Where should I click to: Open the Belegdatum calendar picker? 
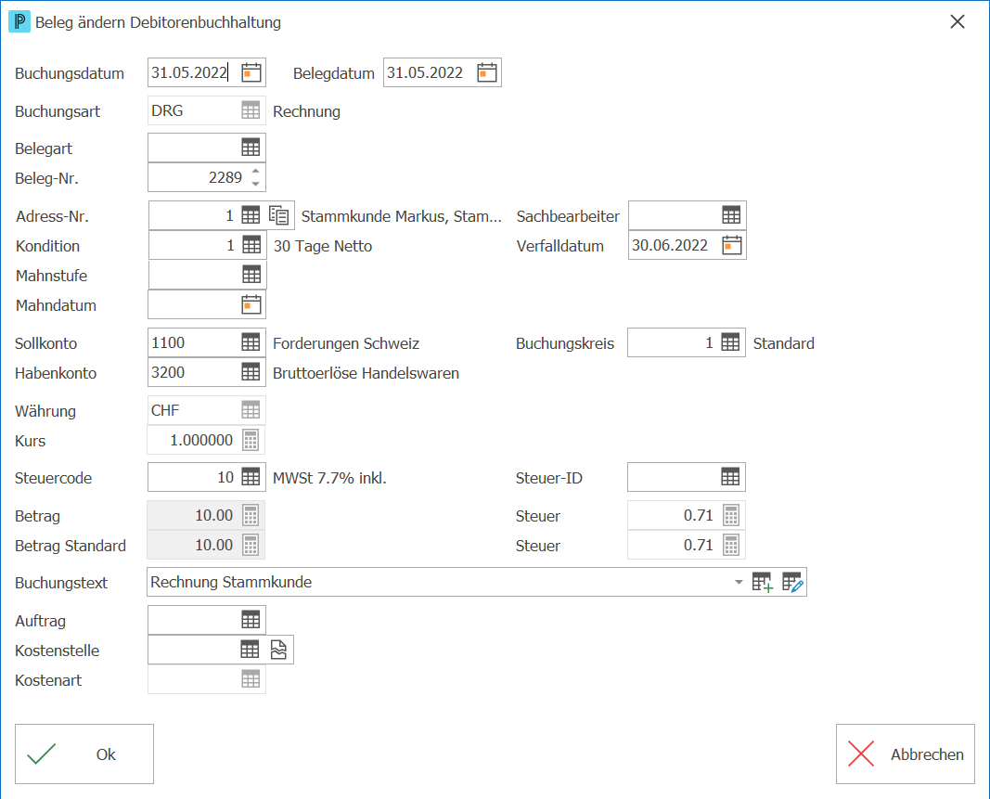487,72
